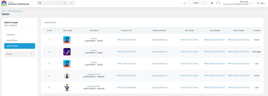Open issued details MREQ/2024/02/00010/1 in row 1

[215, 40]
